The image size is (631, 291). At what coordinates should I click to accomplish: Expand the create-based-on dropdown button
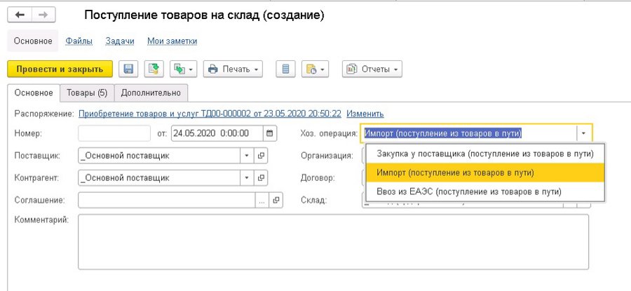coord(183,69)
